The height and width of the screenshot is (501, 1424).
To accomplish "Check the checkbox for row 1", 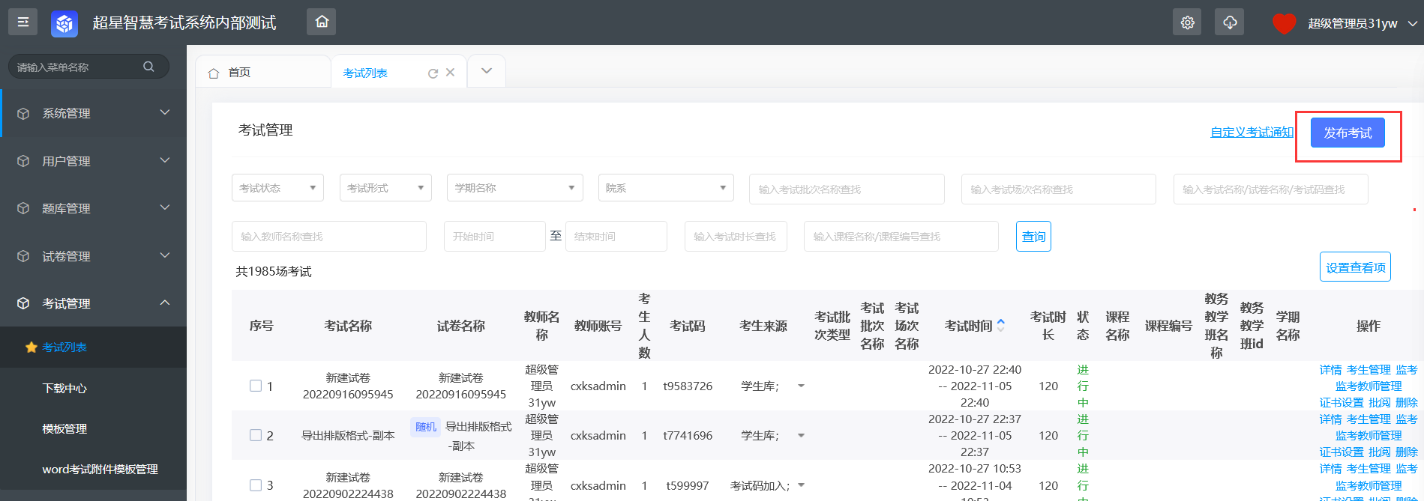I will coord(256,386).
